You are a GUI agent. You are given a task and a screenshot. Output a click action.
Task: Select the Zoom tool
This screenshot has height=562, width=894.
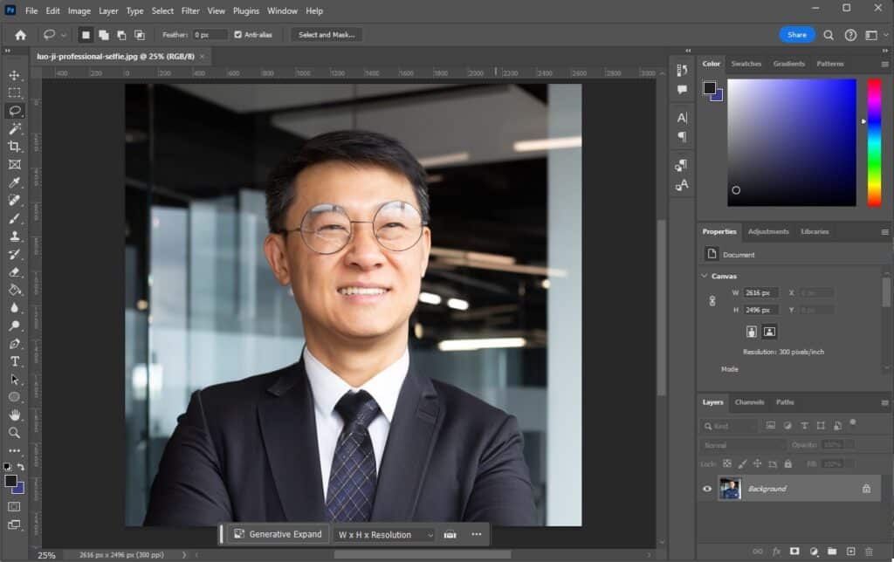[15, 433]
